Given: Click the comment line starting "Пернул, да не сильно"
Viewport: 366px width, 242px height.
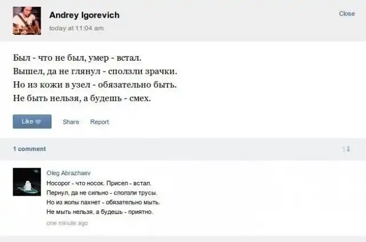Looking at the screenshot, I should coord(101,193).
